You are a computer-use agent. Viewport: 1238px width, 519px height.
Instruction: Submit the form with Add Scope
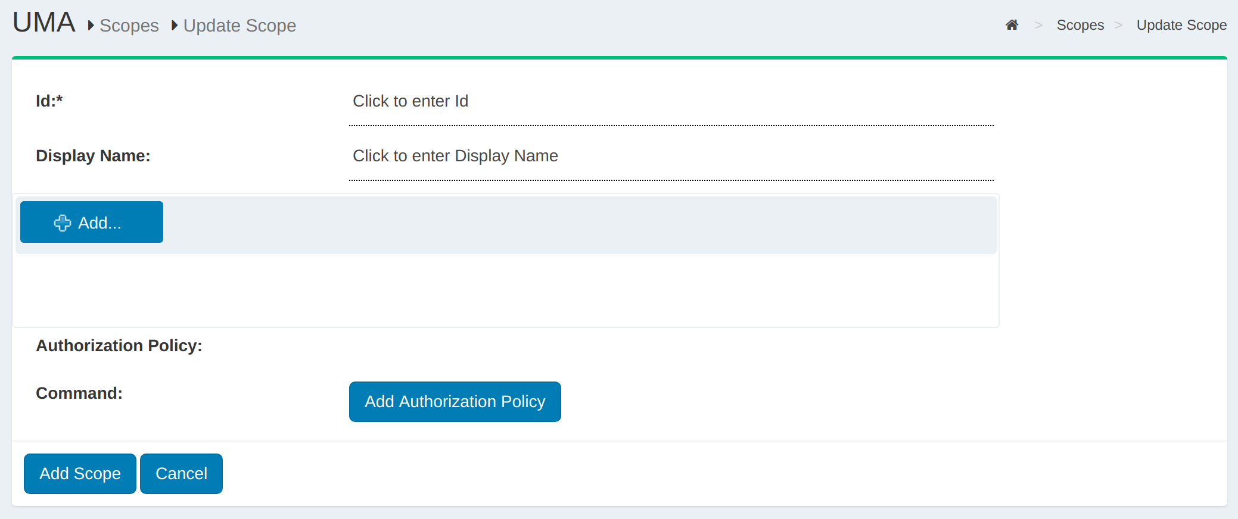80,474
